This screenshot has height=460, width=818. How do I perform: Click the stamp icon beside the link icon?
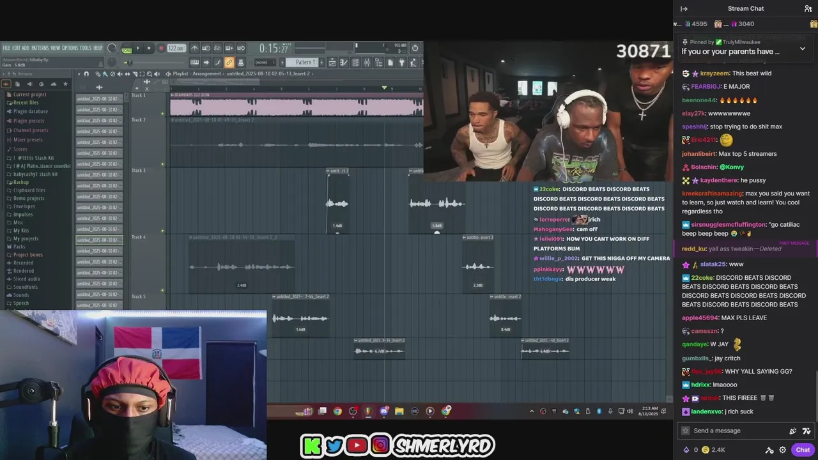[x=241, y=63]
